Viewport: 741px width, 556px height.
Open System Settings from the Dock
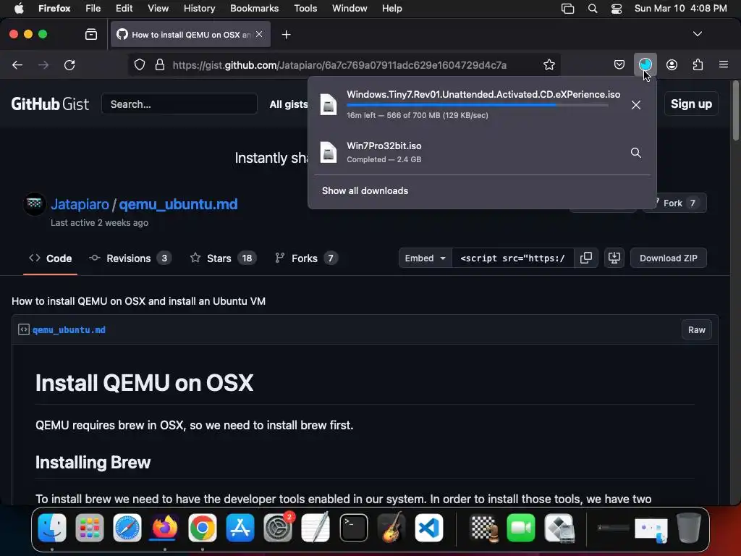point(278,528)
